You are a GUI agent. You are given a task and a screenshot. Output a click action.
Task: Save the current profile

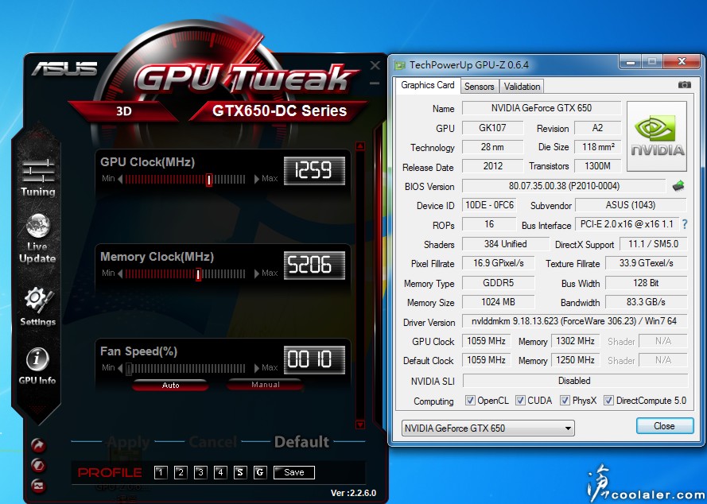(x=294, y=472)
